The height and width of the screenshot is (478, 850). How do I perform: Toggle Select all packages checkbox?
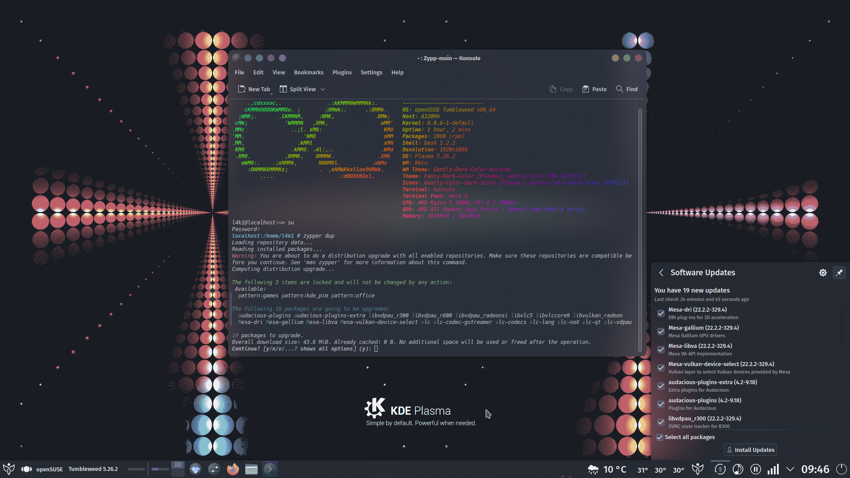coord(660,437)
